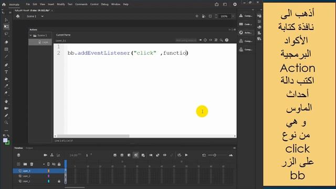Viewport: 336px width, 189px height.
Task: Click Add using wizard button
Action: (186, 40)
